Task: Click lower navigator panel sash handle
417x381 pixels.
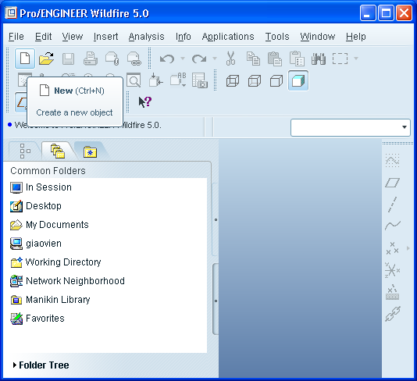Action: click(x=216, y=301)
